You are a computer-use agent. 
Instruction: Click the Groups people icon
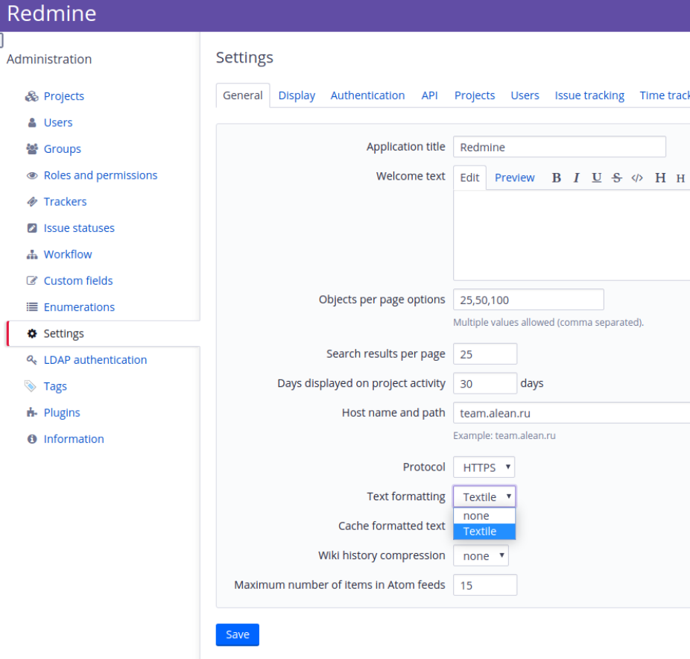pos(32,149)
